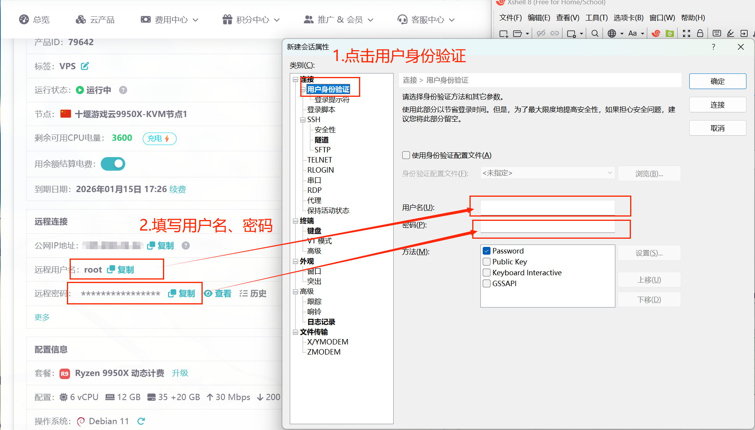Screen dimensions: 755x430
Task: Click the new session toolbar icon
Action: coord(503,34)
